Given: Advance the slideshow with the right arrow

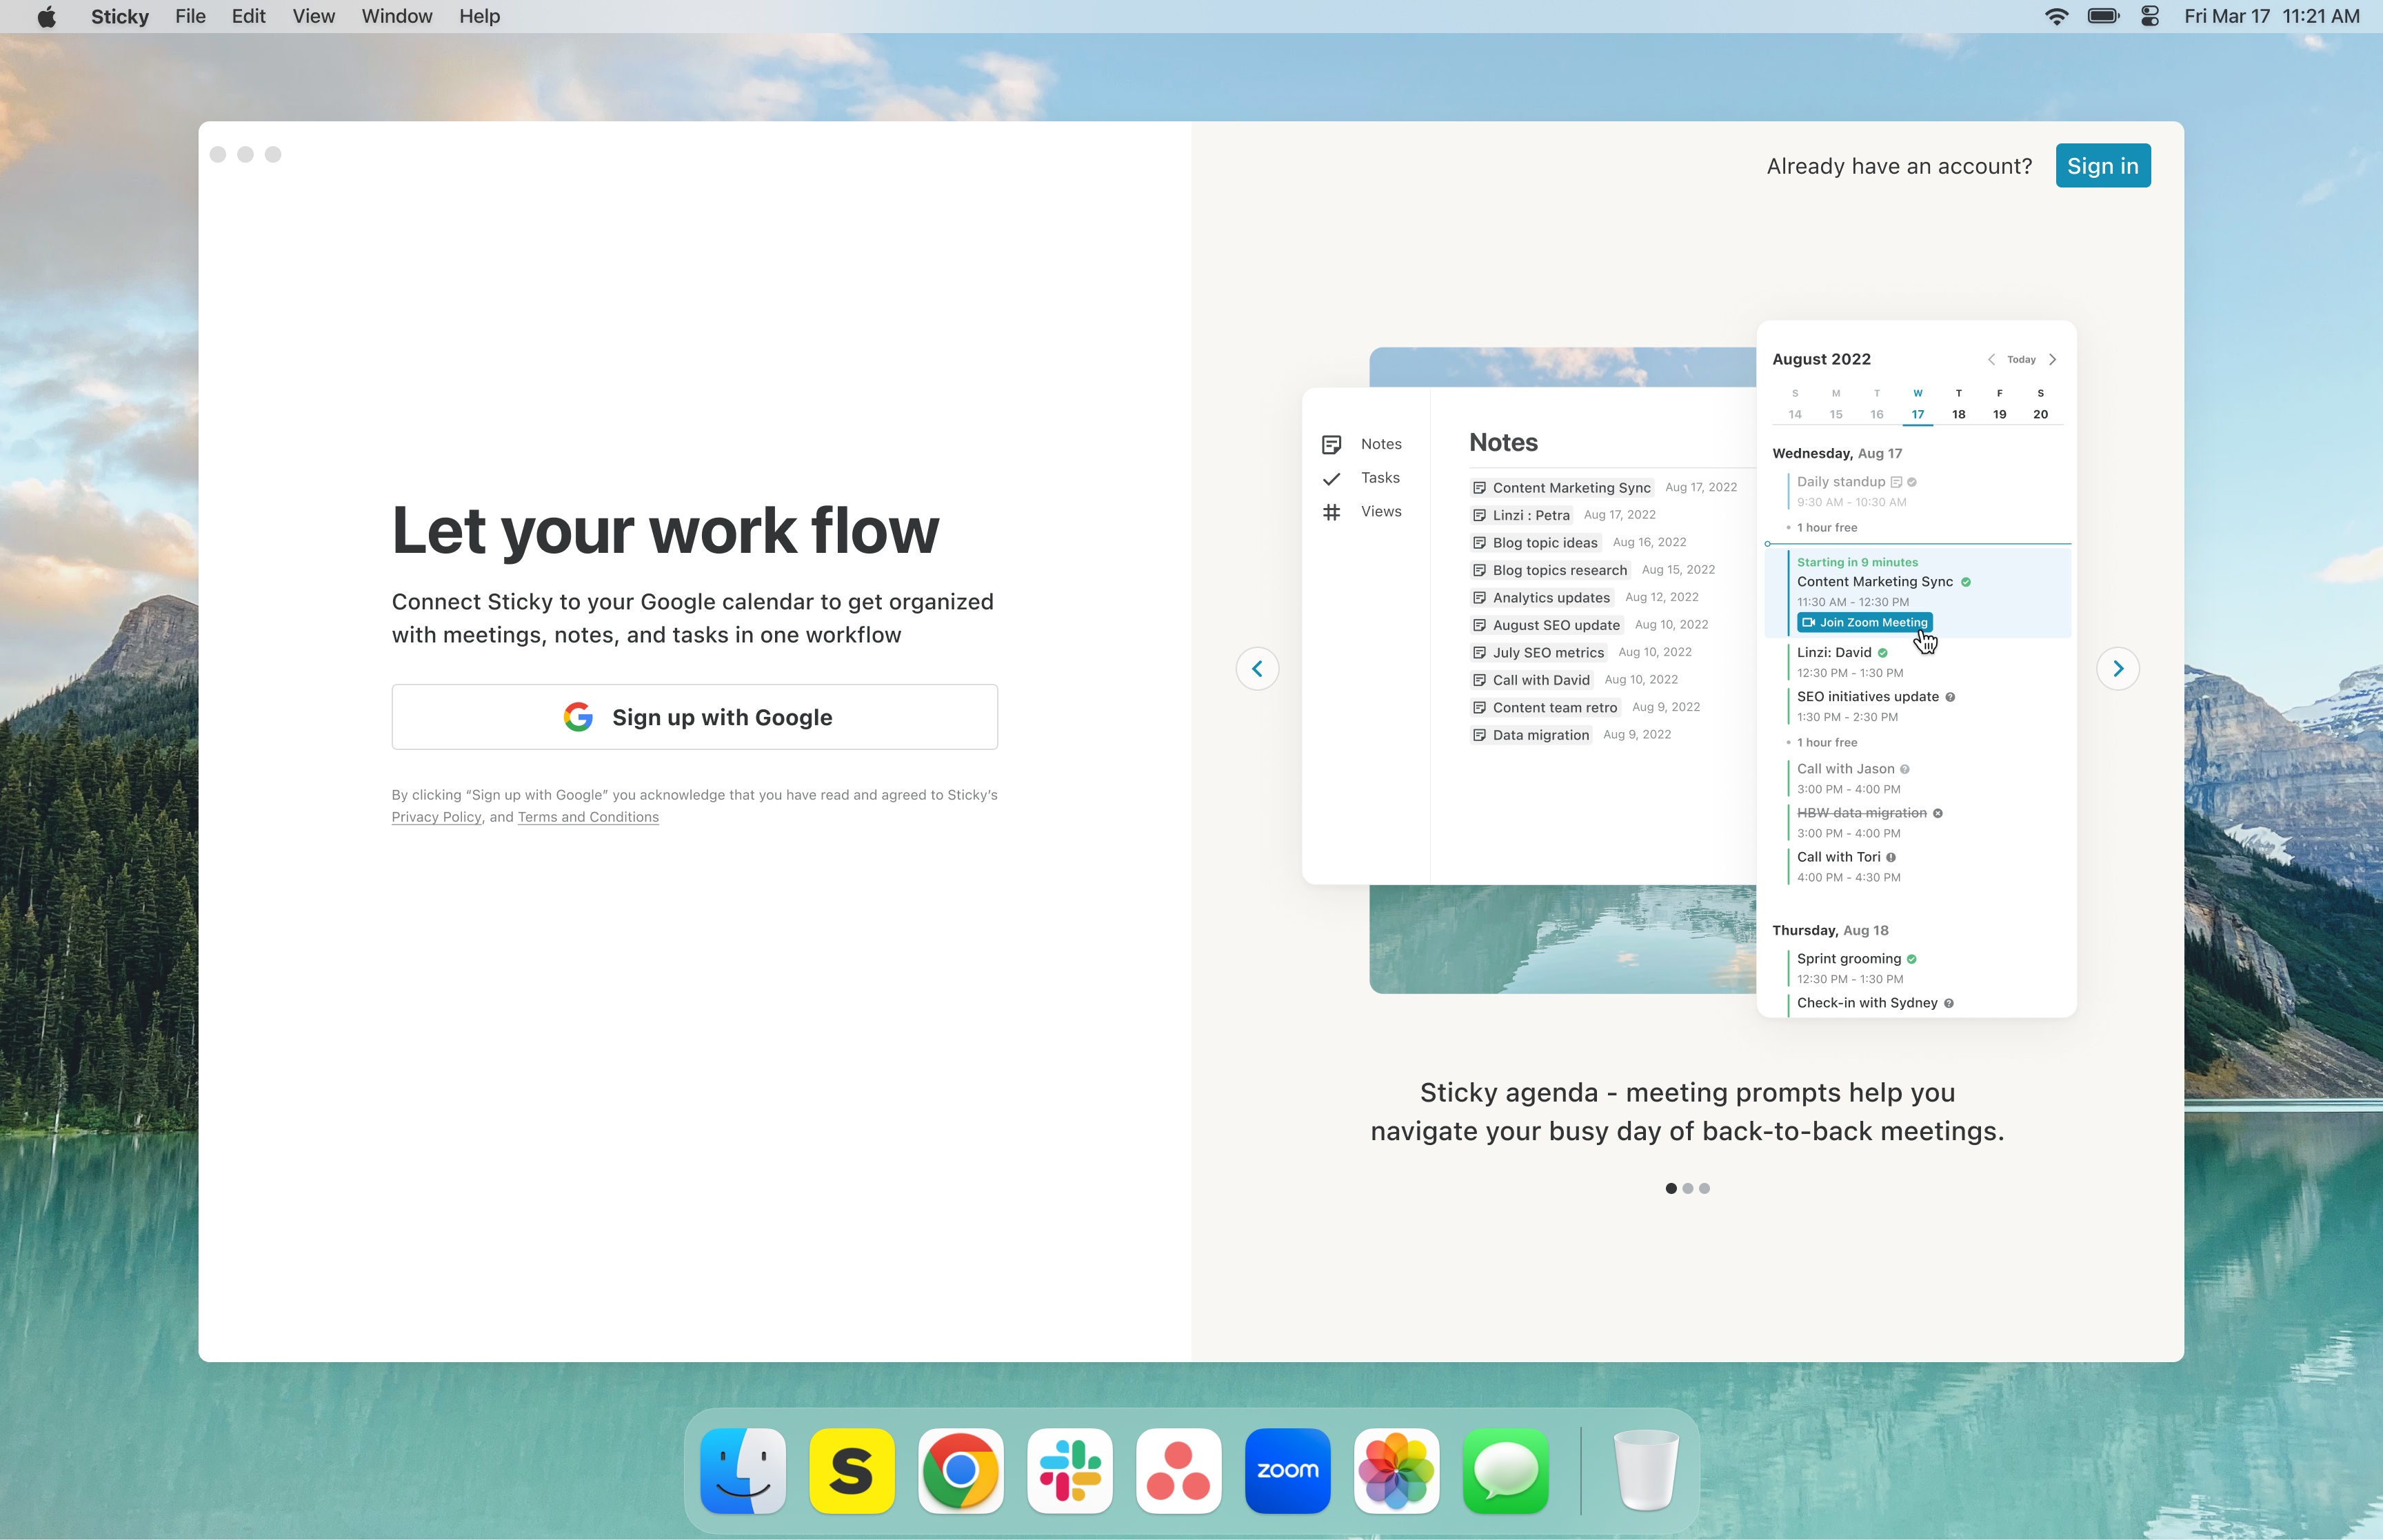Looking at the screenshot, I should coord(2118,668).
